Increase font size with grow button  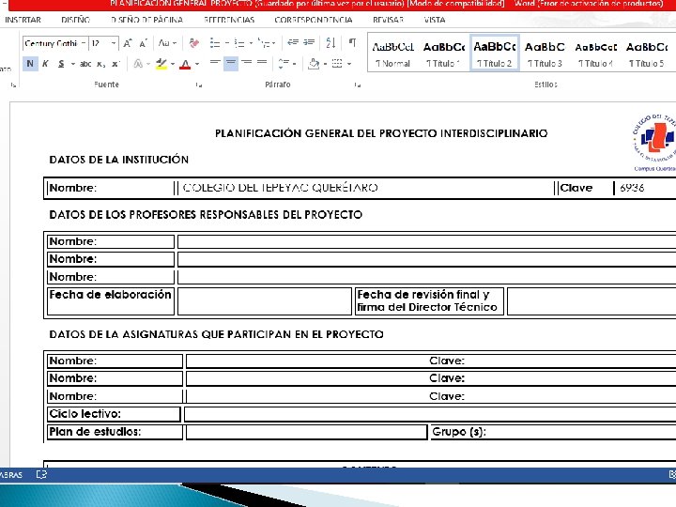click(128, 43)
